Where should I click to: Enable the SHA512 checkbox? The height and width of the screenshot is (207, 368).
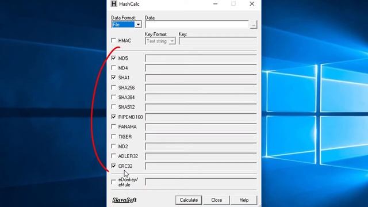coord(114,107)
